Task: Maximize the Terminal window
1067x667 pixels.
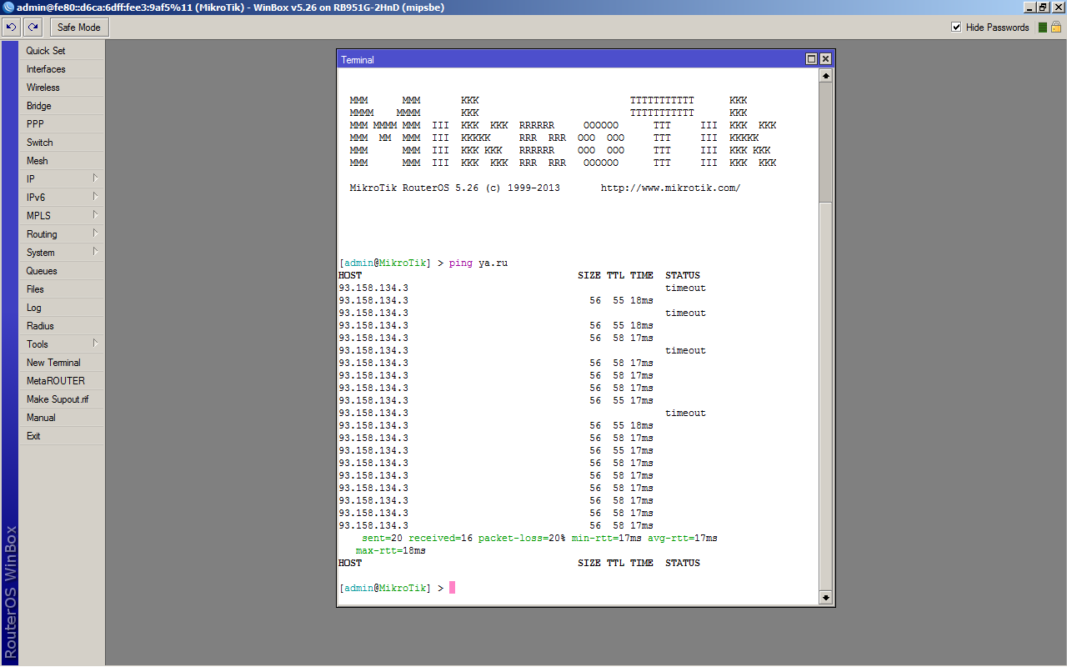Action: coord(811,59)
